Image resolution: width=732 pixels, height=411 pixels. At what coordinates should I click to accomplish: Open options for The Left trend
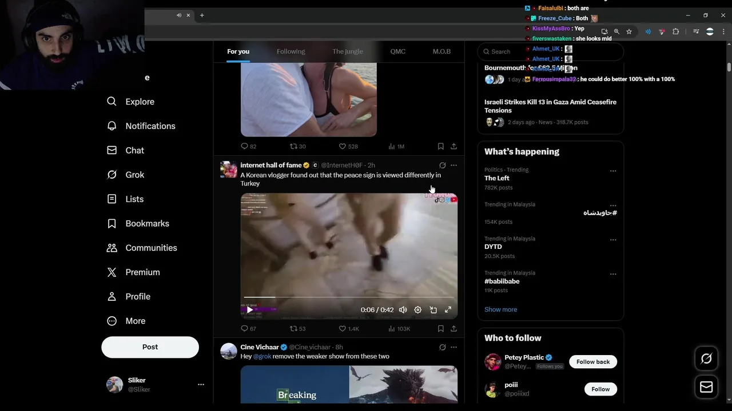[613, 171]
